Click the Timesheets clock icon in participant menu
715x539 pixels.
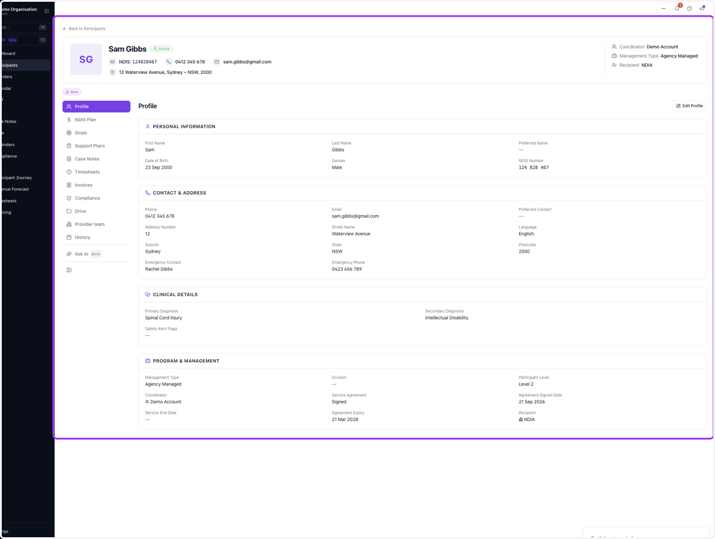[69, 172]
